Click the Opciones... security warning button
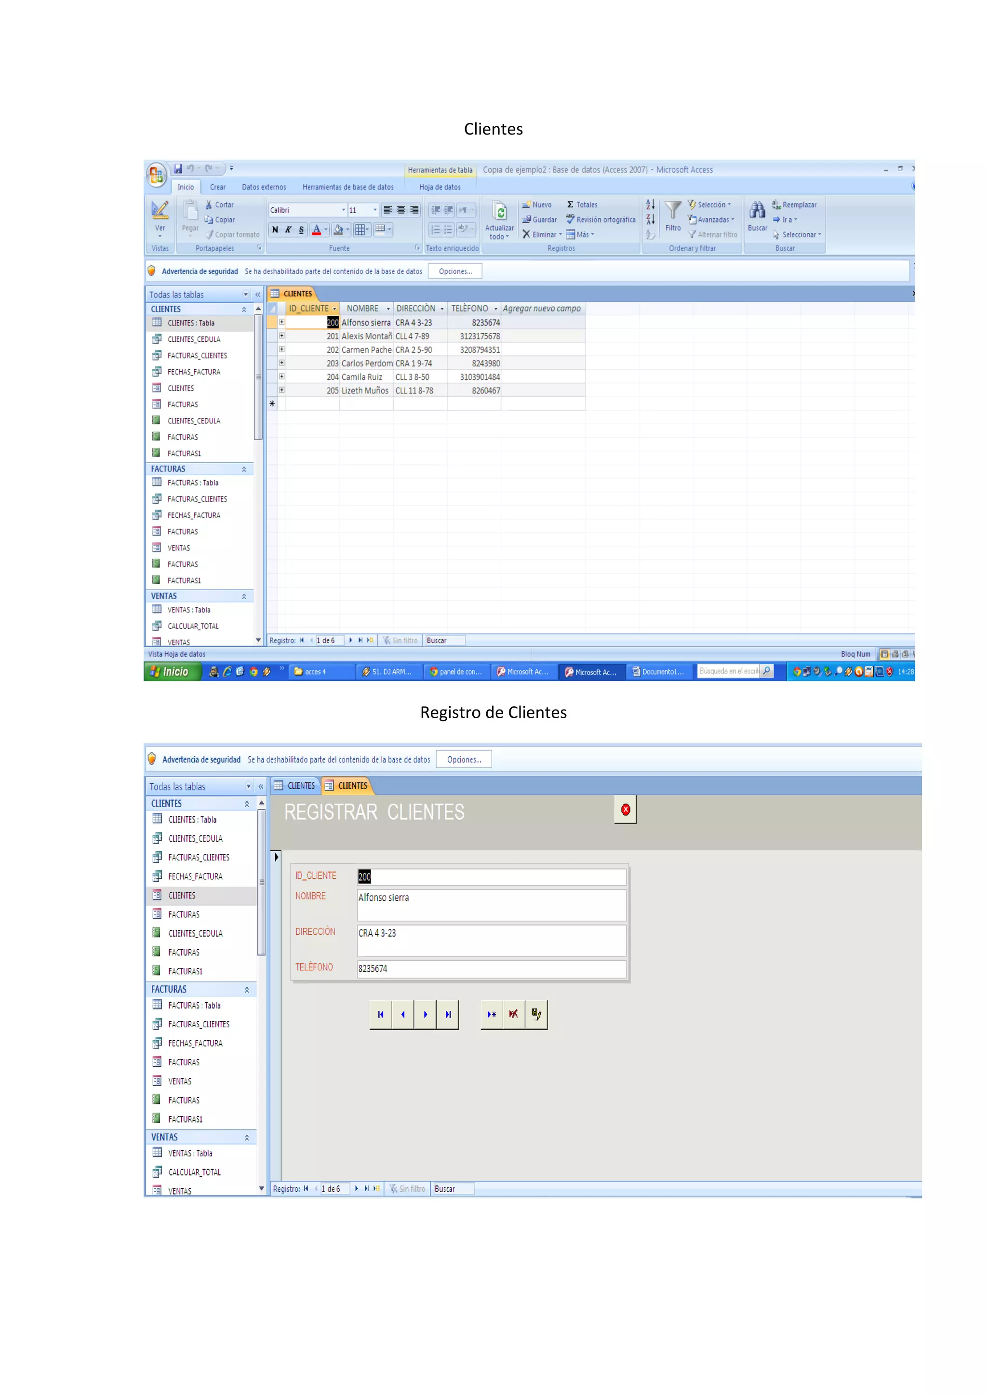The image size is (987, 1396). coord(455,271)
